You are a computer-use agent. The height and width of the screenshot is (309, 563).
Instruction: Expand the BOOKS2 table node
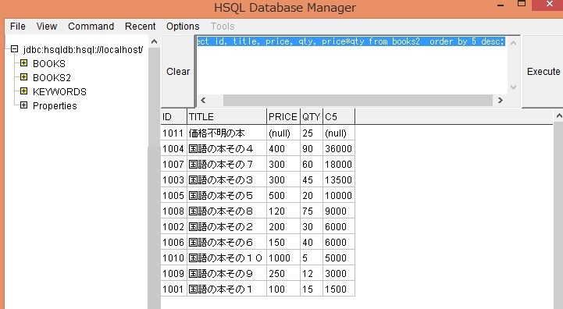click(x=23, y=77)
